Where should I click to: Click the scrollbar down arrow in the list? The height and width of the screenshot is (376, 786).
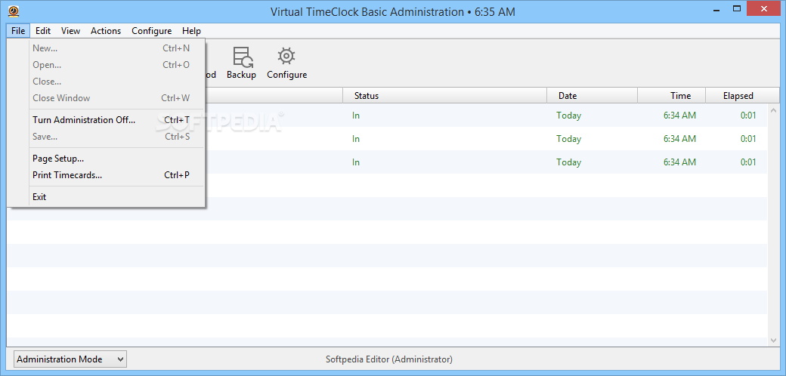(773, 340)
